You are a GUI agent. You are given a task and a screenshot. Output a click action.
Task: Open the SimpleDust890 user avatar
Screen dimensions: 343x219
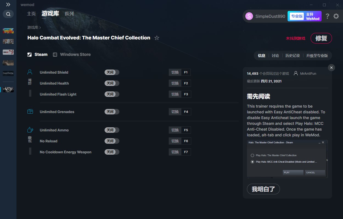[x=249, y=16]
